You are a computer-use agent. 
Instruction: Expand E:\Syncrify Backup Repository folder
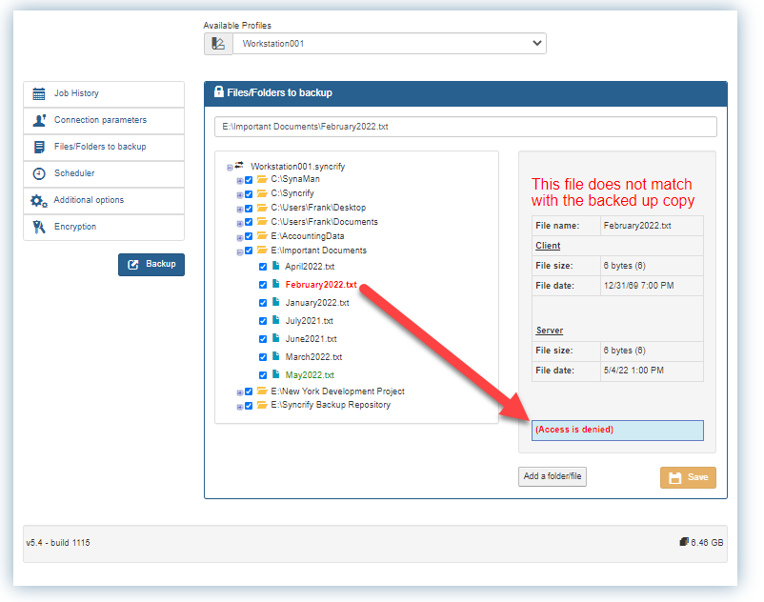coord(240,407)
